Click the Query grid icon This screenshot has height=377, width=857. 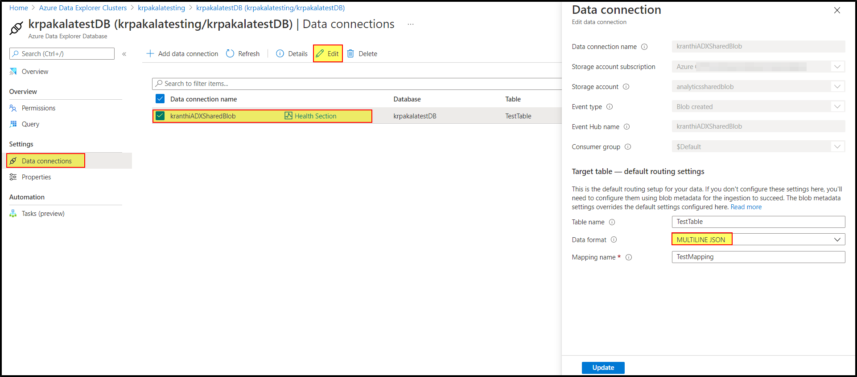pos(13,124)
